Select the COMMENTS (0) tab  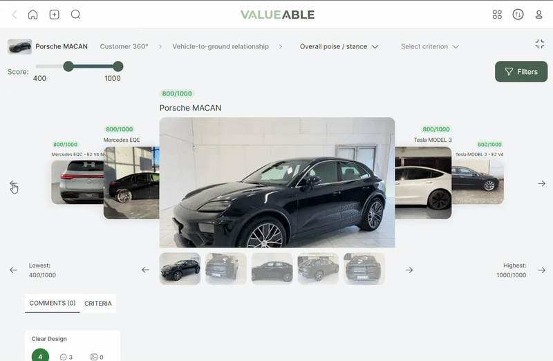click(x=53, y=303)
